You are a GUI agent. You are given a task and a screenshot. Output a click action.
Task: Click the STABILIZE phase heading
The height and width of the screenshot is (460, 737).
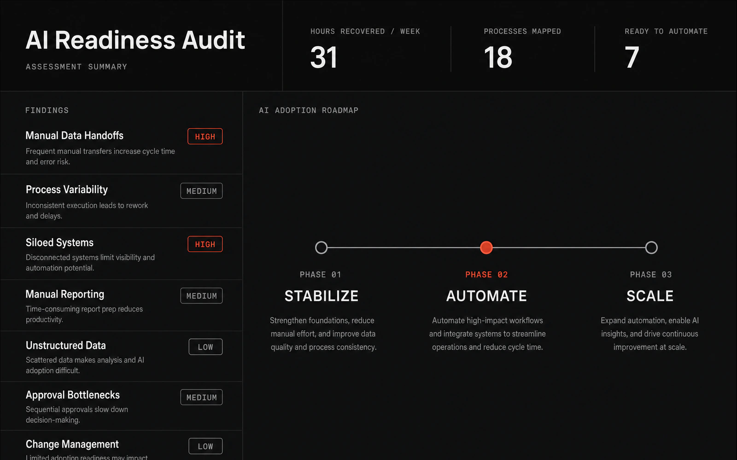tap(322, 296)
